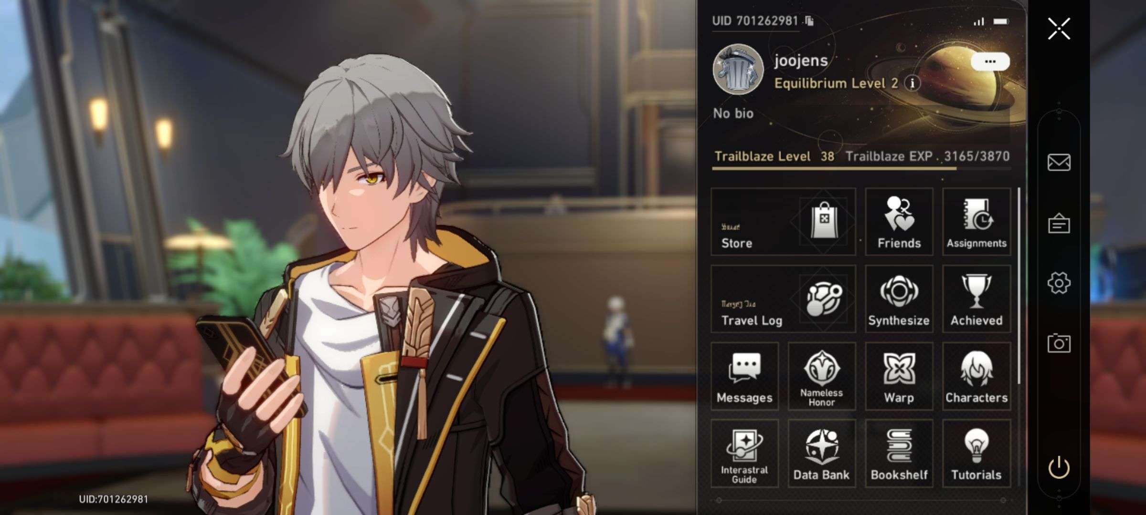Open the Data Bank
Image resolution: width=1146 pixels, height=515 pixels.
[822, 453]
